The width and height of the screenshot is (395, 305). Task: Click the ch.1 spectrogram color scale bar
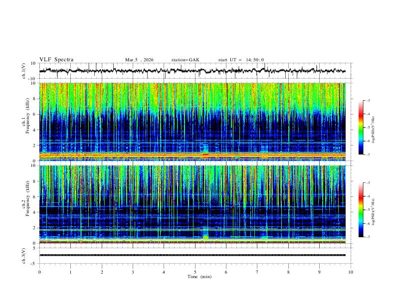click(361, 128)
